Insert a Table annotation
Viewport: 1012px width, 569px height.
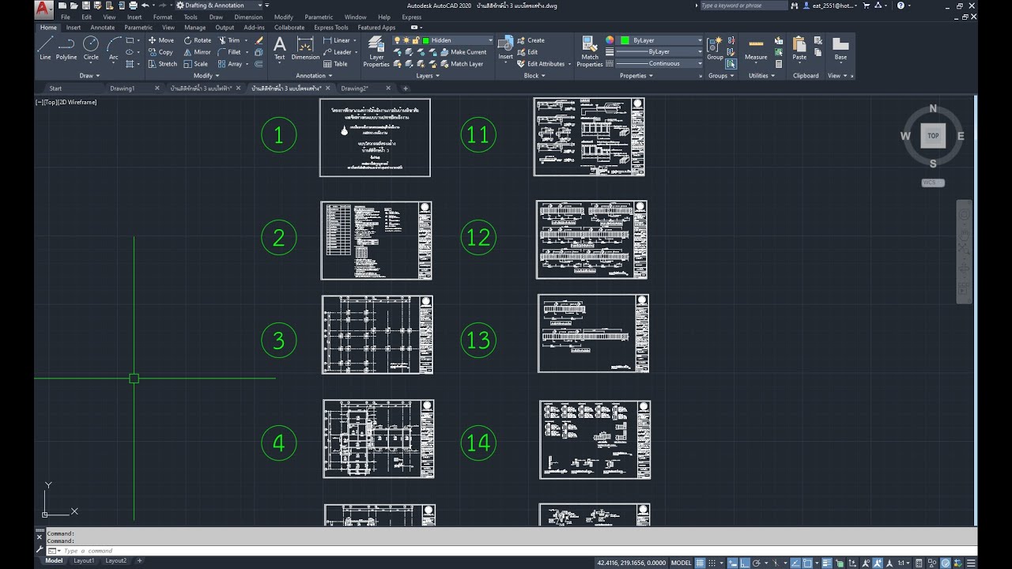(x=336, y=64)
